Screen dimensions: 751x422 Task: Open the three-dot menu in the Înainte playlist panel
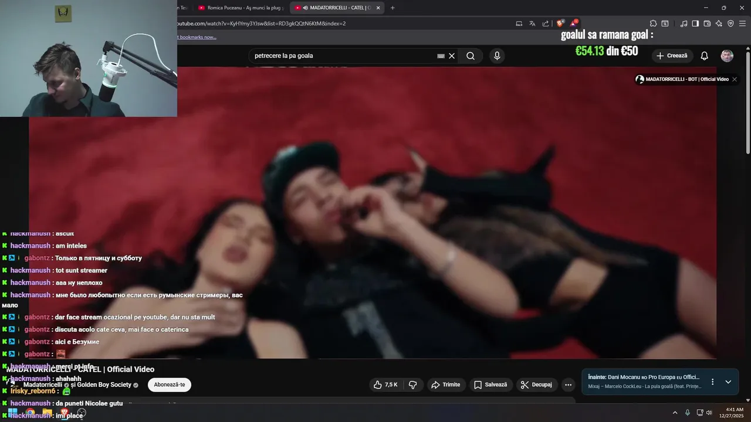click(x=712, y=382)
